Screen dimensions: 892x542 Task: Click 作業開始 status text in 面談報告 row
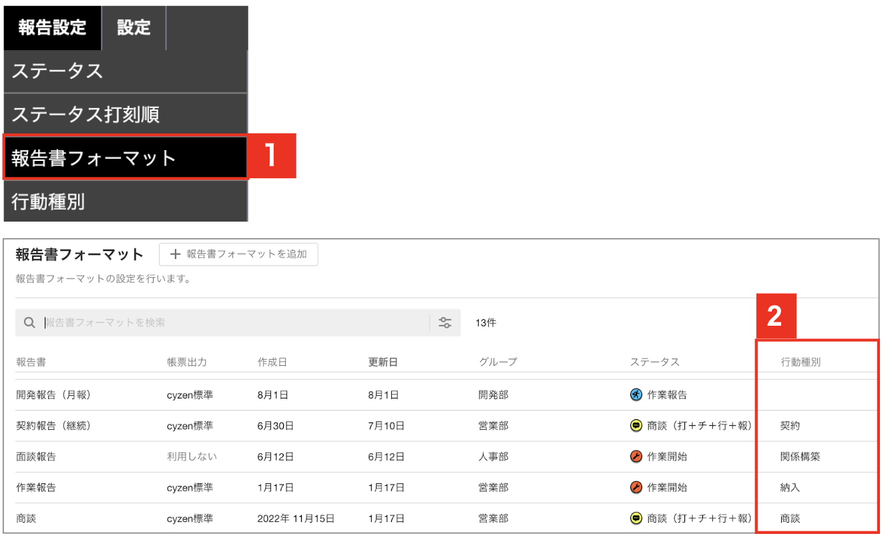(x=667, y=457)
